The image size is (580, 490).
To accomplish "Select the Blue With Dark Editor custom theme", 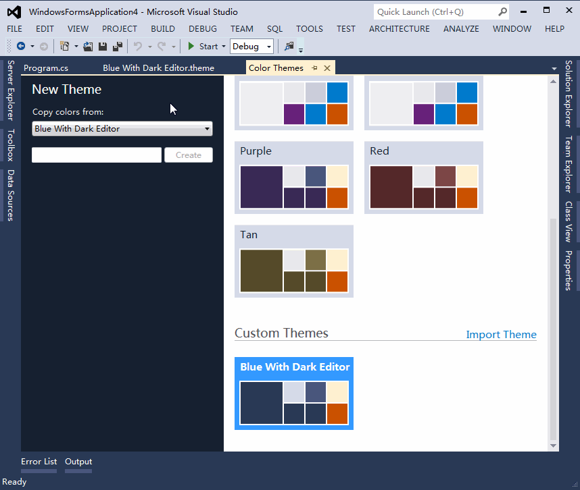I will tap(294, 393).
